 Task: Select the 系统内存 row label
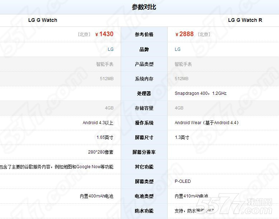[x=144, y=79]
